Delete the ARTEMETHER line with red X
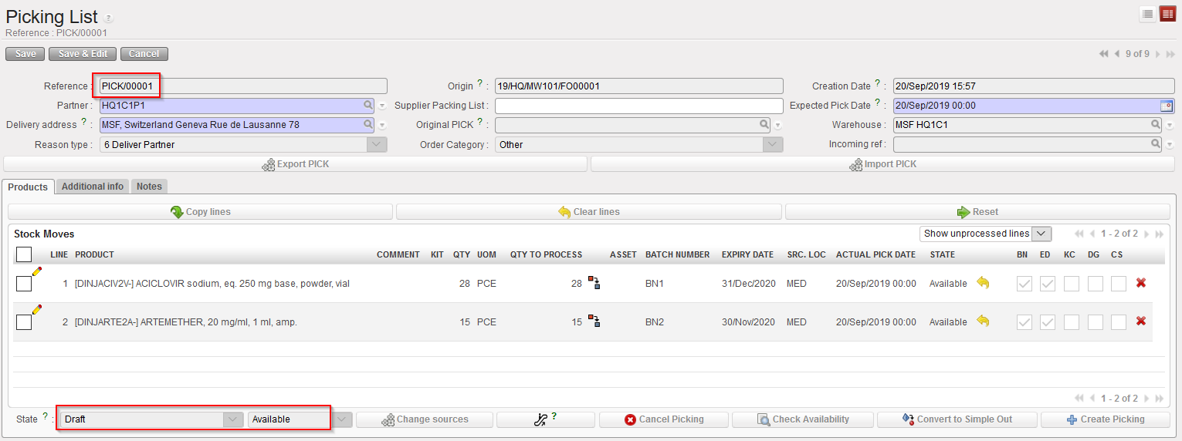The height and width of the screenshot is (441, 1182). pyautogui.click(x=1140, y=321)
